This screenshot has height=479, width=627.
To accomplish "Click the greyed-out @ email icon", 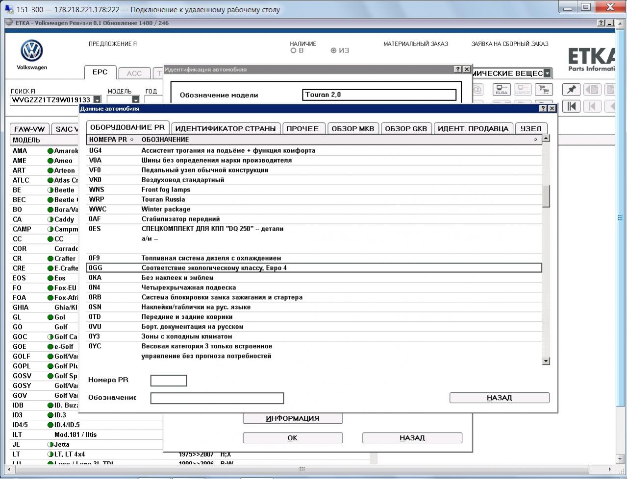I will point(477,90).
